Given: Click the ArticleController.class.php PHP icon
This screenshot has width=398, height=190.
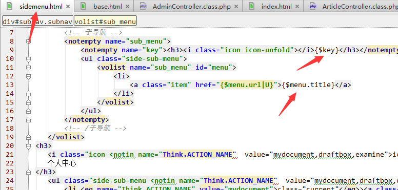Looking at the screenshot, I should click(313, 6).
